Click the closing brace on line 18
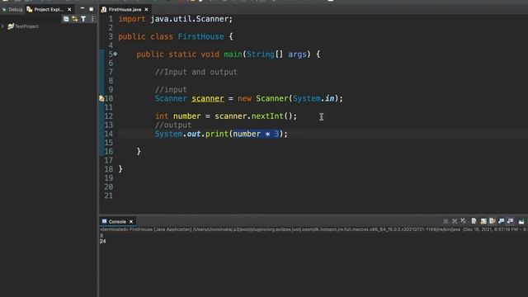The width and height of the screenshot is (528, 297). pyautogui.click(x=120, y=169)
